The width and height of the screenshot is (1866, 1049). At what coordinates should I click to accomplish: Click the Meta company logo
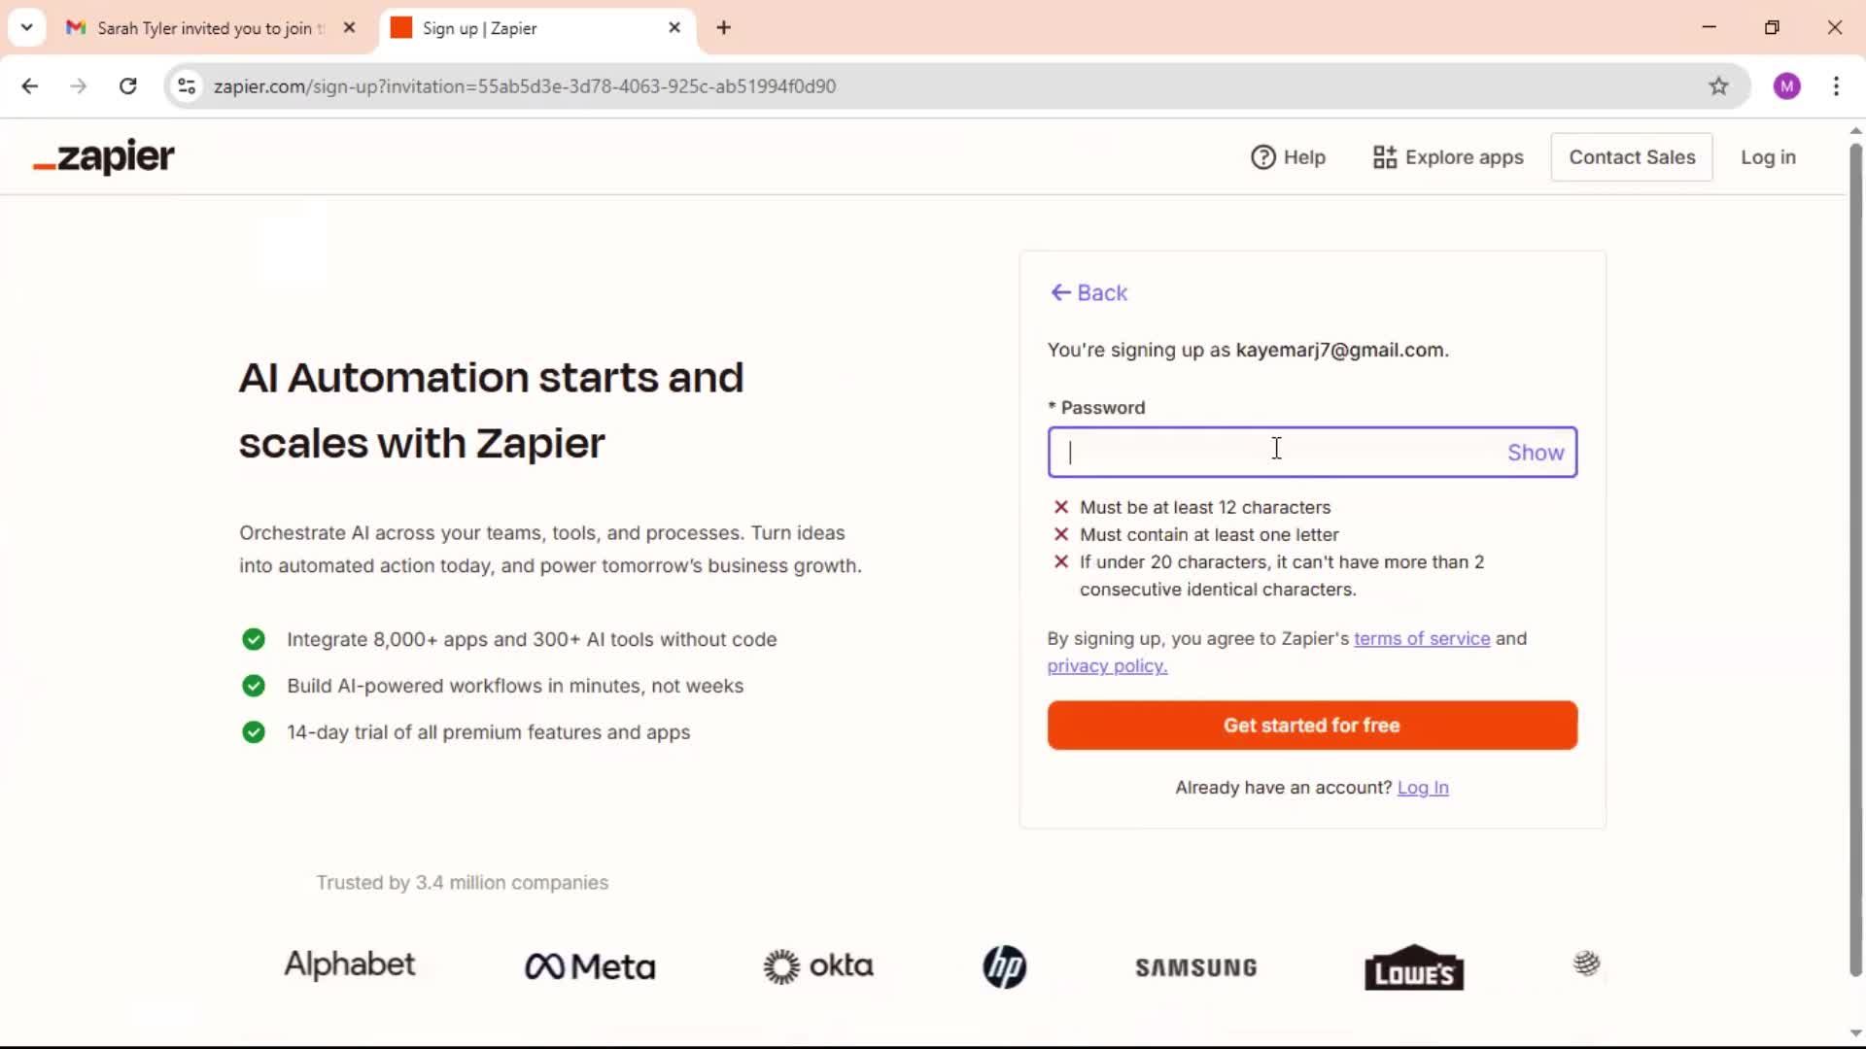point(590,966)
